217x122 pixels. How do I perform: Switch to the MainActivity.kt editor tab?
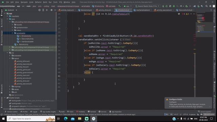point(86,10)
